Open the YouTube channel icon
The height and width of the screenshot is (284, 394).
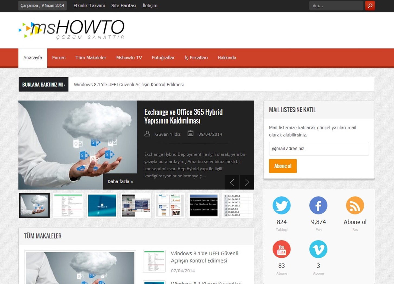tap(281, 249)
